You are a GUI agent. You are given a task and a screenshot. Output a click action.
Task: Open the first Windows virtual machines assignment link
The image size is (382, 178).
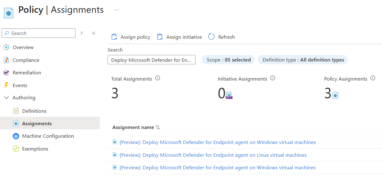click(x=218, y=142)
